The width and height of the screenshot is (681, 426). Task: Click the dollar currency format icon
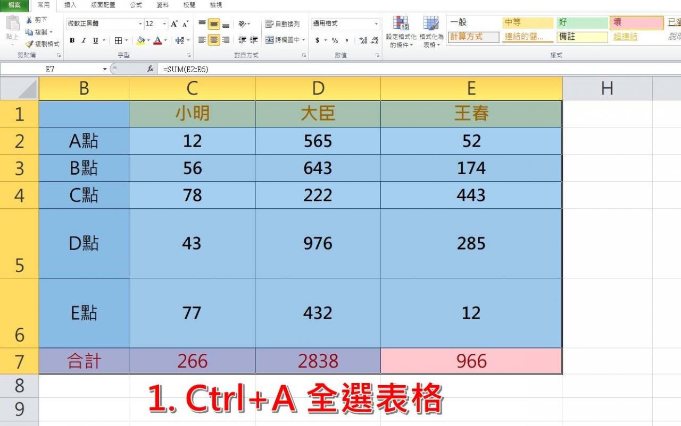(317, 40)
